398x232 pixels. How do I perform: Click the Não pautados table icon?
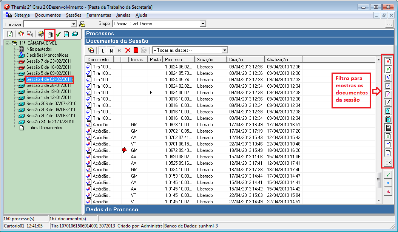pyautogui.click(x=21, y=49)
